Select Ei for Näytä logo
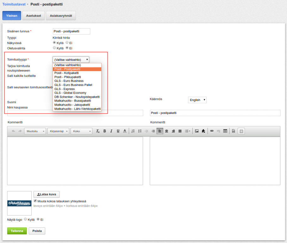The height and width of the screenshot is (243, 287). pyautogui.click(x=38, y=219)
